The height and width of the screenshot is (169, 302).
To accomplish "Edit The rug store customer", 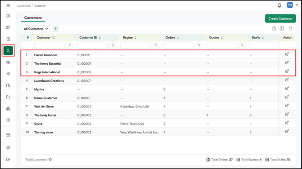I will tap(287, 131).
